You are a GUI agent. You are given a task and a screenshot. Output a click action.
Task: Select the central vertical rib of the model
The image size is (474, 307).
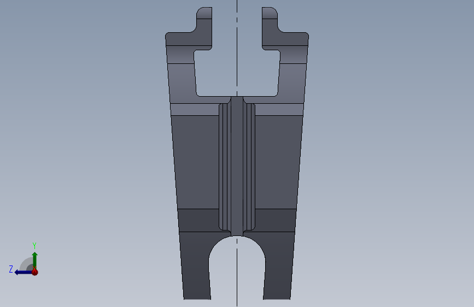(237, 166)
